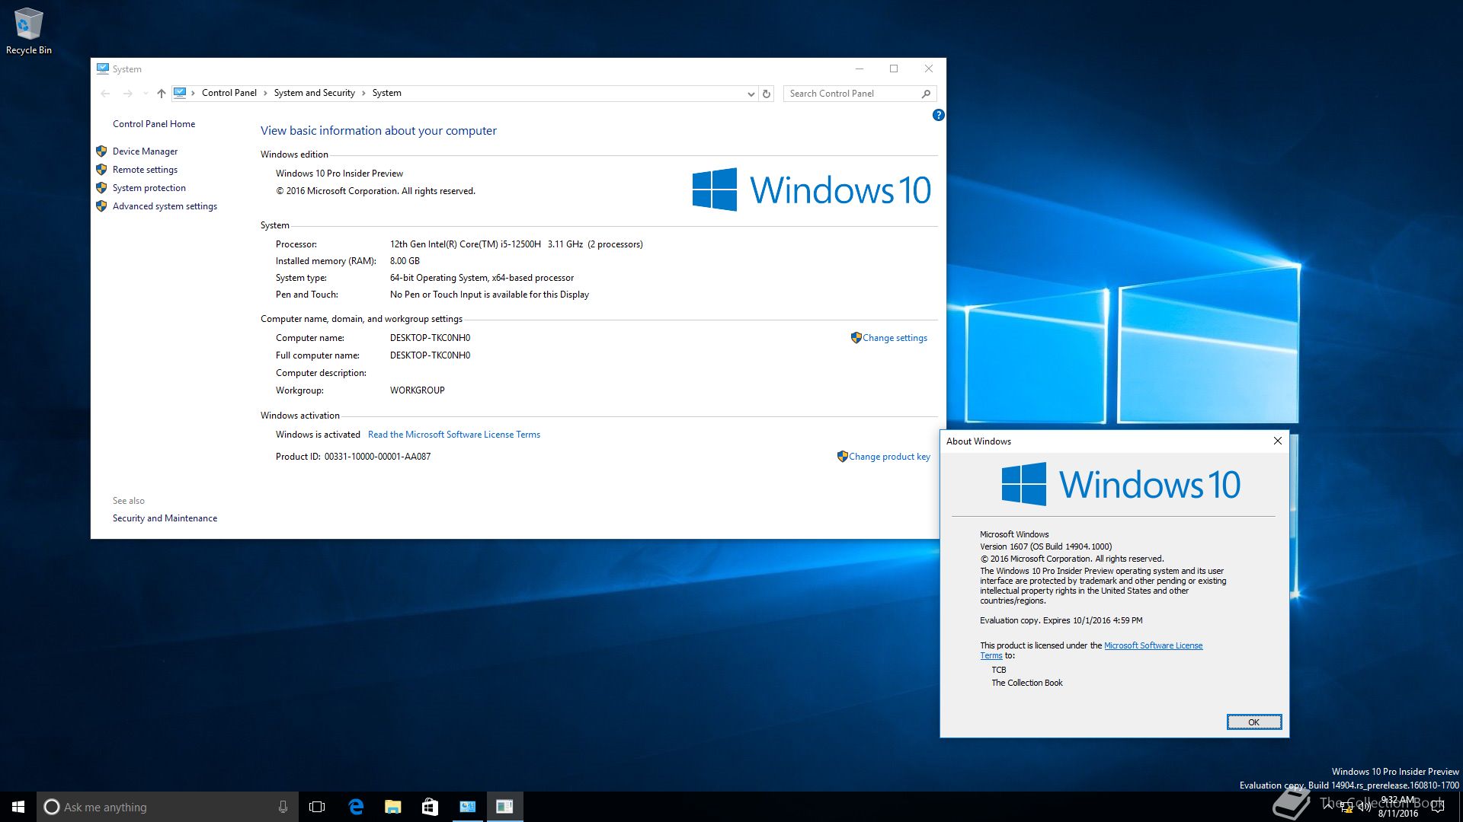Open Microsoft Software License Terms in About Windows
This screenshot has width=1463, height=822.
(x=1153, y=645)
